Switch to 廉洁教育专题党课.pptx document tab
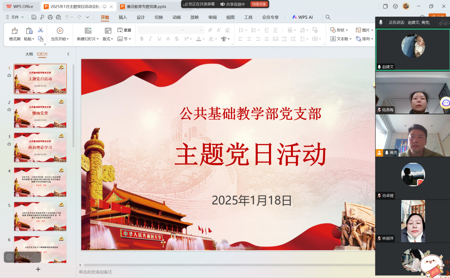Image resolution: width=450 pixels, height=278 pixels. [146, 6]
